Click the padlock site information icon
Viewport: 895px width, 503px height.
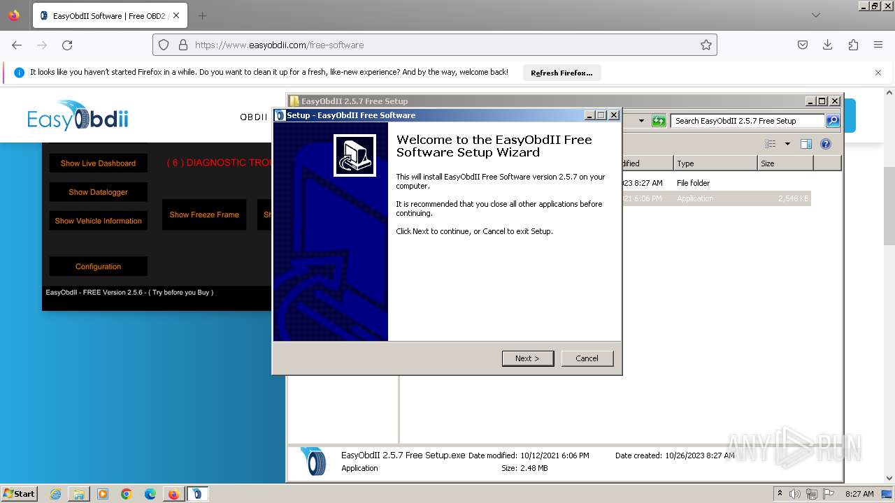click(183, 45)
